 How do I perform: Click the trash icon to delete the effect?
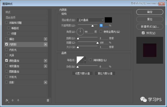(x=48, y=100)
